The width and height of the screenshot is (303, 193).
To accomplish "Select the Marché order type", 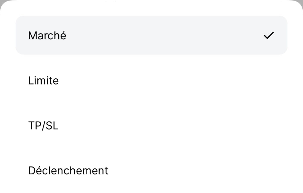I will coord(151,35).
